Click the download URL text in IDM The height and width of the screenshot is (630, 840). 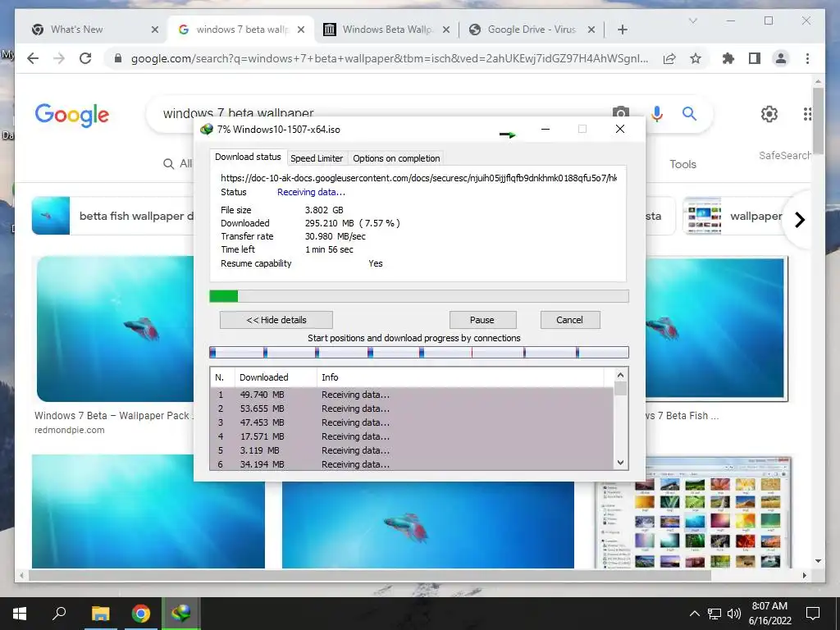click(419, 178)
